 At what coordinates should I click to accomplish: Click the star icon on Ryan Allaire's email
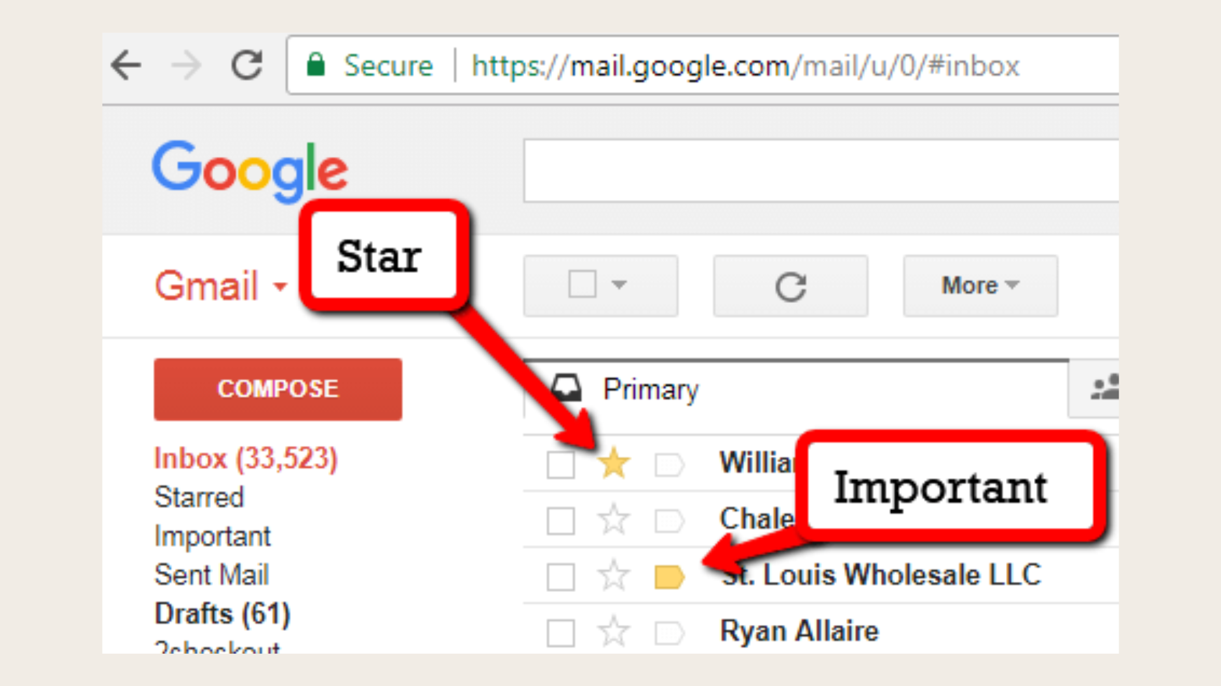click(614, 630)
